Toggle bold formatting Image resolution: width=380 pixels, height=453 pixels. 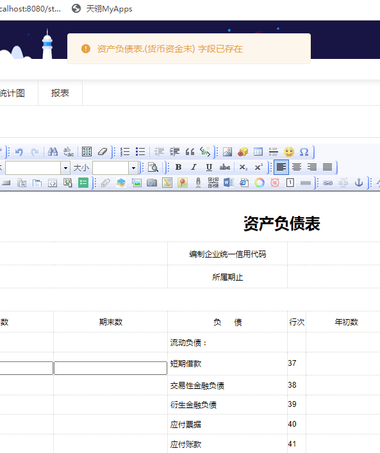178,167
